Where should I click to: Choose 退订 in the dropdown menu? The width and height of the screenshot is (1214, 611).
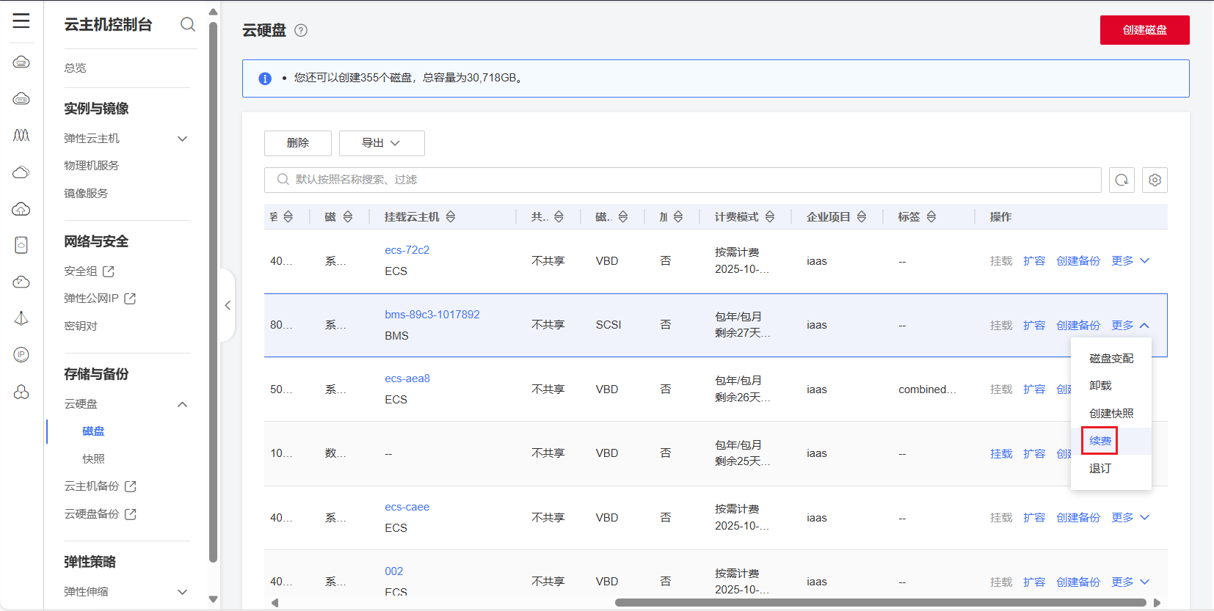pyautogui.click(x=1099, y=469)
